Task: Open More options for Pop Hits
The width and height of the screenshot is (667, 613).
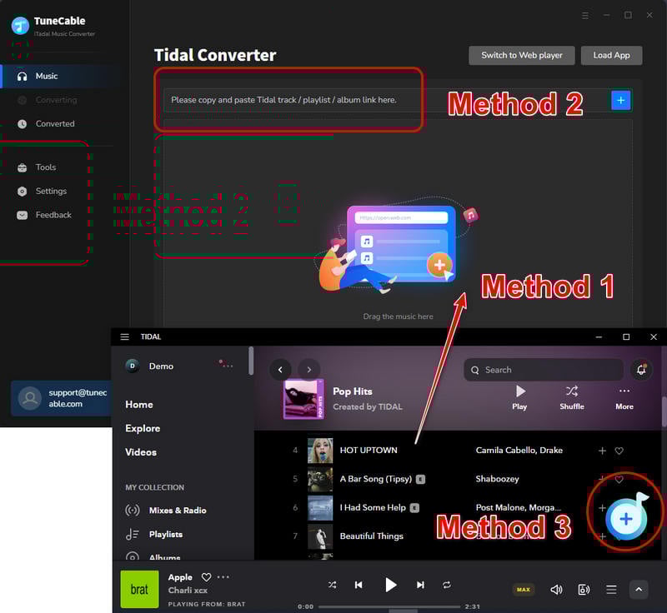Action: point(624,397)
